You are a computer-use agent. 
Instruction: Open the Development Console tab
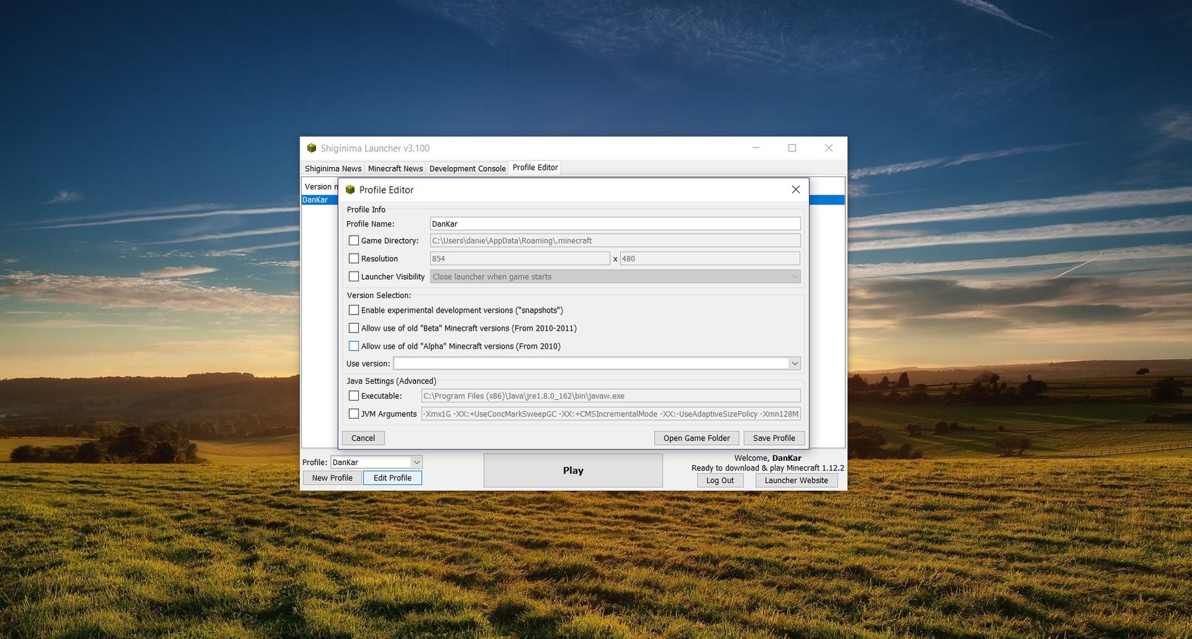(x=467, y=168)
